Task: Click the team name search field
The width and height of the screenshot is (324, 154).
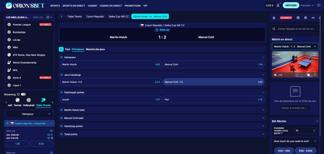Action: click(x=295, y=29)
